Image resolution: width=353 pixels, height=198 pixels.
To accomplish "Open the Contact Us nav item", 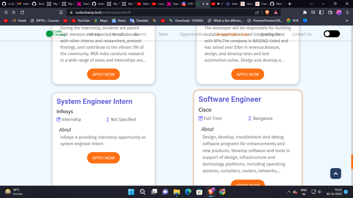I will 302,34.
